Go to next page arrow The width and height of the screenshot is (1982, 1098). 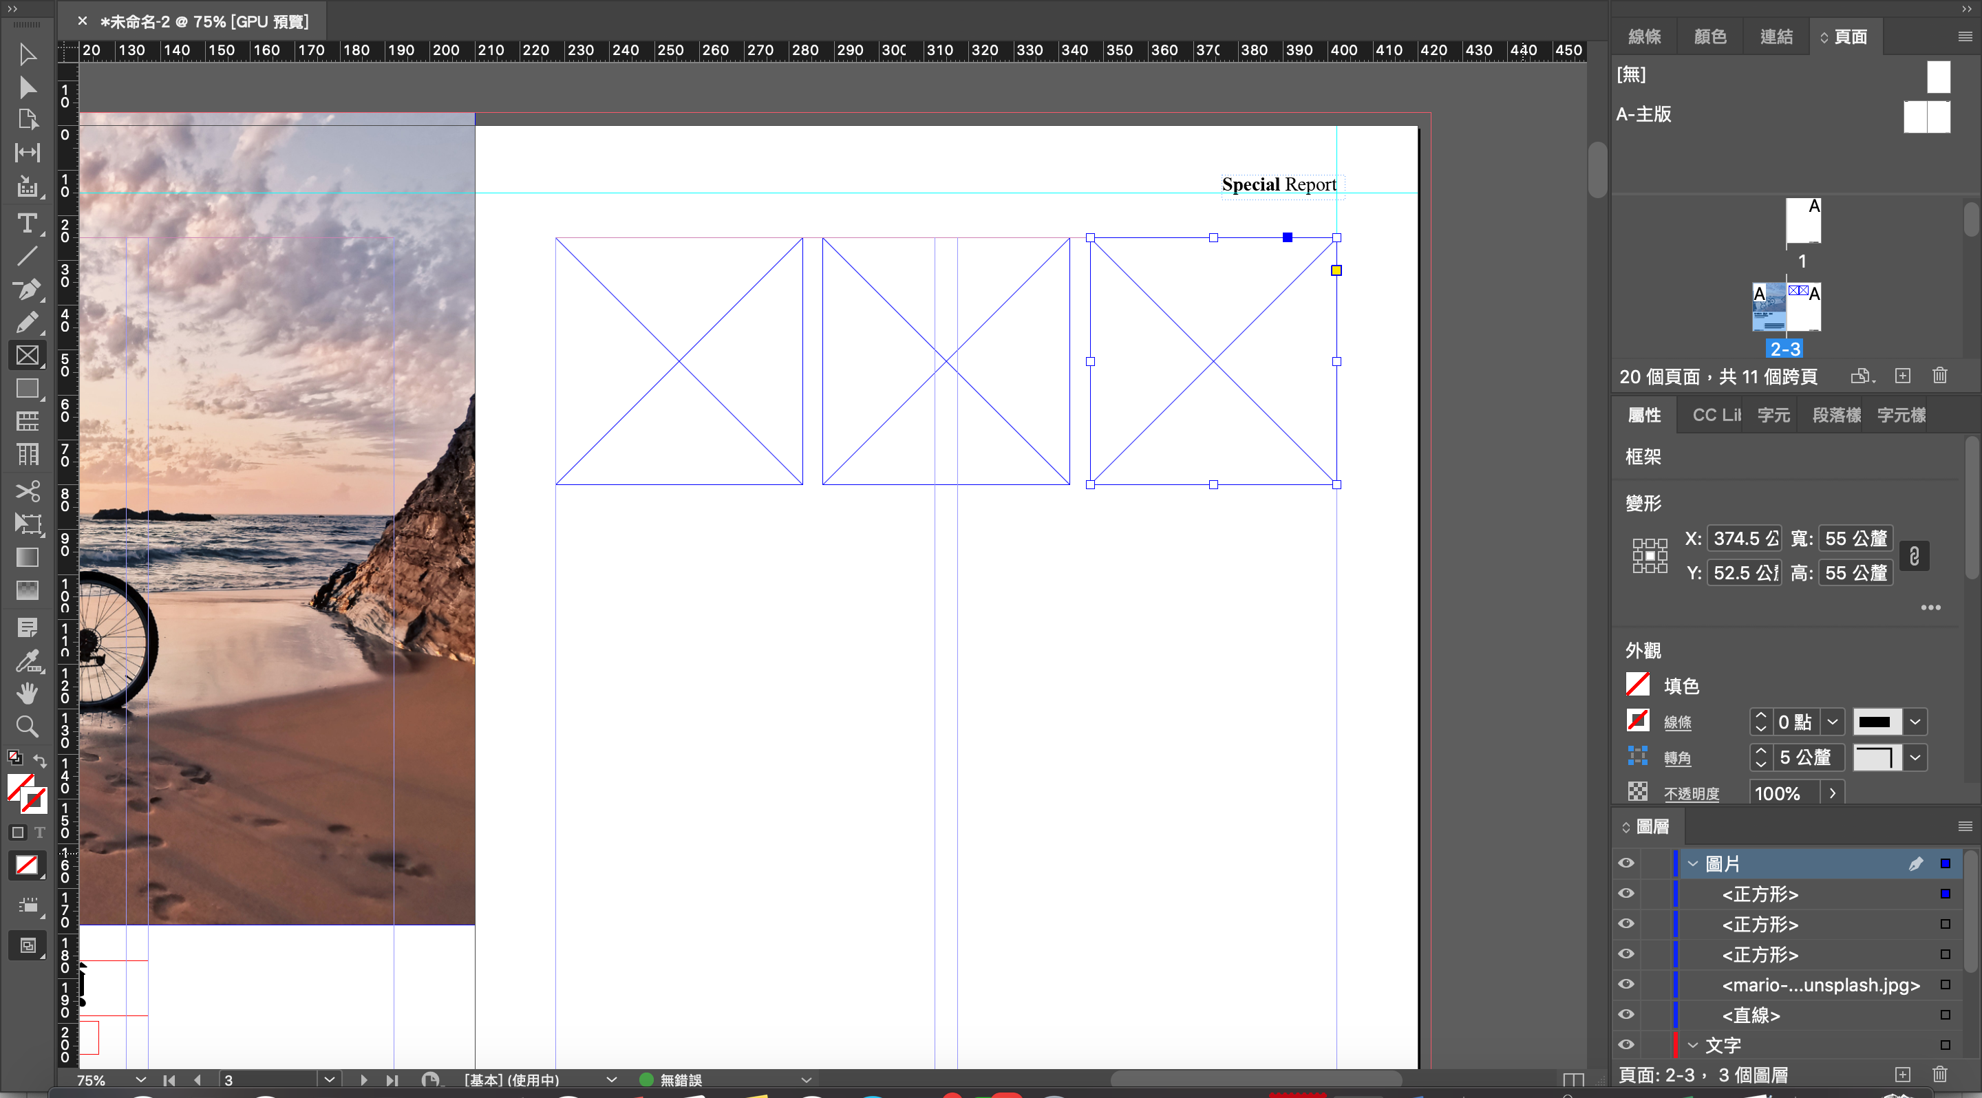pyautogui.click(x=363, y=1079)
